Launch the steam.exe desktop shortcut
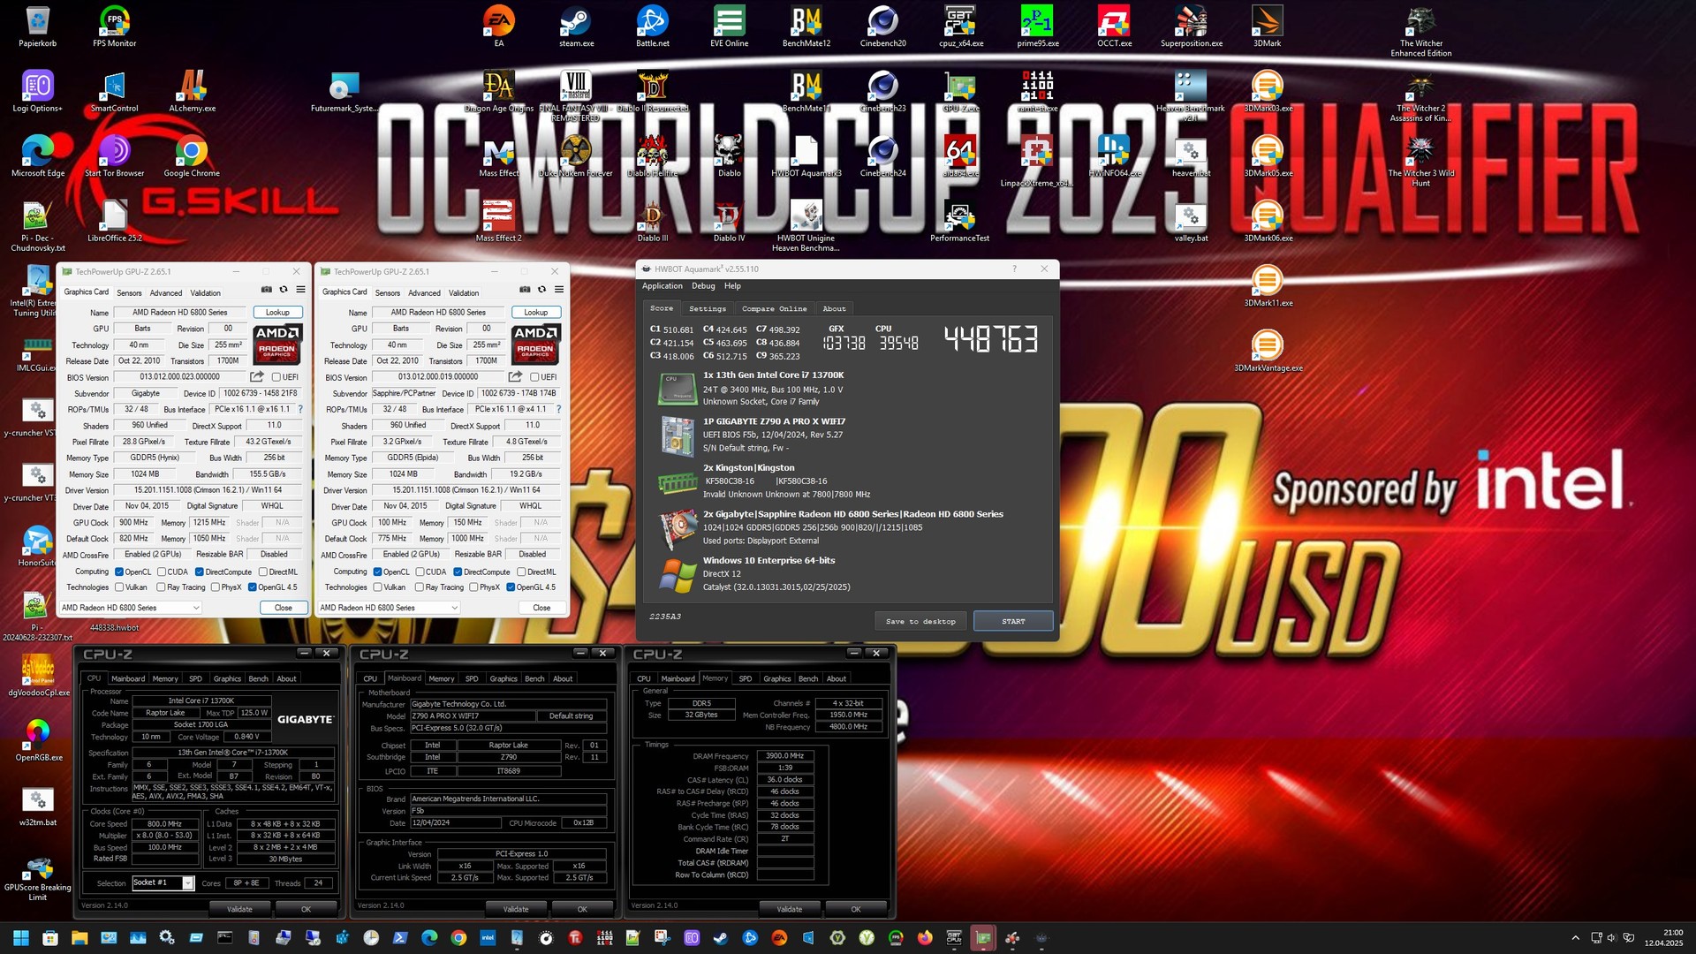This screenshot has height=954, width=1696. 576,26
